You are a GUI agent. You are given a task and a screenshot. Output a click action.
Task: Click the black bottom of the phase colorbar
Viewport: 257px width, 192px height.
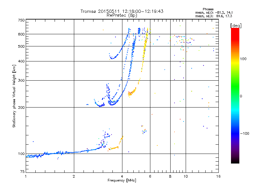(x=235, y=161)
